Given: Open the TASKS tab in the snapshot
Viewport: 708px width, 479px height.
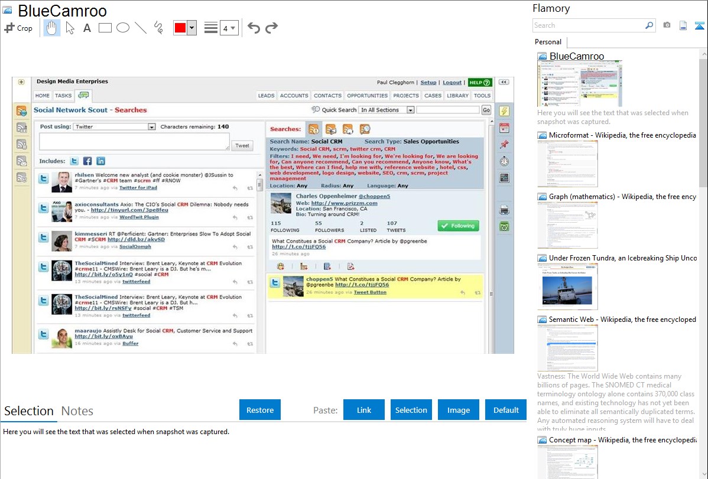Looking at the screenshot, I should [x=63, y=96].
